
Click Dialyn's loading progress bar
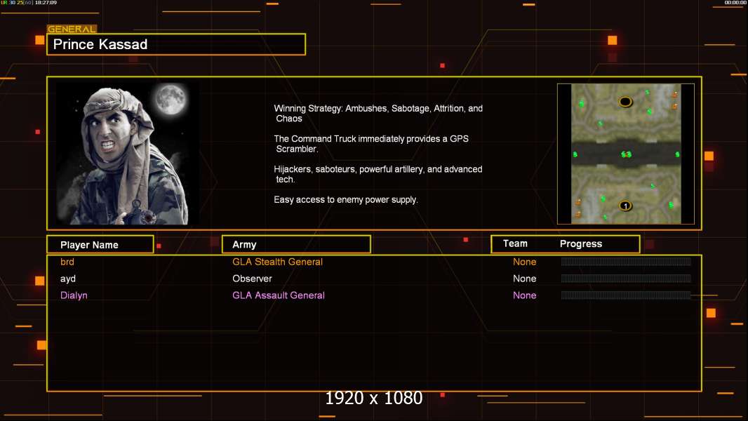[626, 295]
